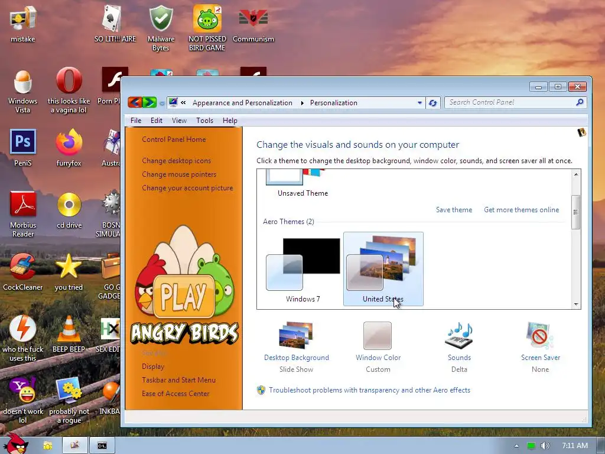This screenshot has height=454, width=605.
Task: Open the Help menu
Action: [x=230, y=121]
